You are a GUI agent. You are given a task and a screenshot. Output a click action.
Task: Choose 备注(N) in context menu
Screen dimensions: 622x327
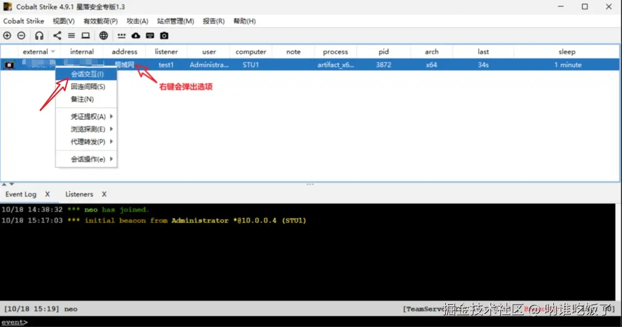pos(86,99)
